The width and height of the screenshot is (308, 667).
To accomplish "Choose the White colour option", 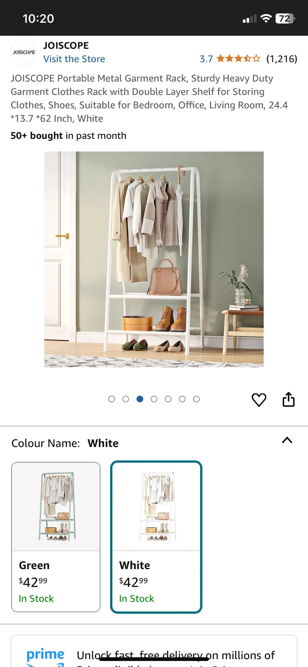I will [156, 537].
